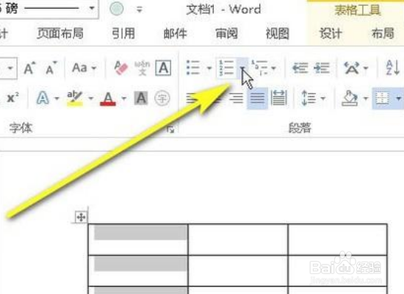The height and width of the screenshot is (294, 404).
Task: Insert enclosed character with circled 字 icon
Action: pyautogui.click(x=162, y=98)
